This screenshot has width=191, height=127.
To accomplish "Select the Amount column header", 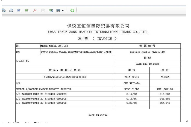I will [165, 77].
